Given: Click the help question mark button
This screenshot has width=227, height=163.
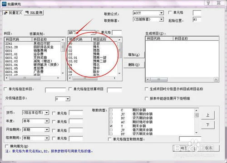Looking at the screenshot, I should coord(208,3).
